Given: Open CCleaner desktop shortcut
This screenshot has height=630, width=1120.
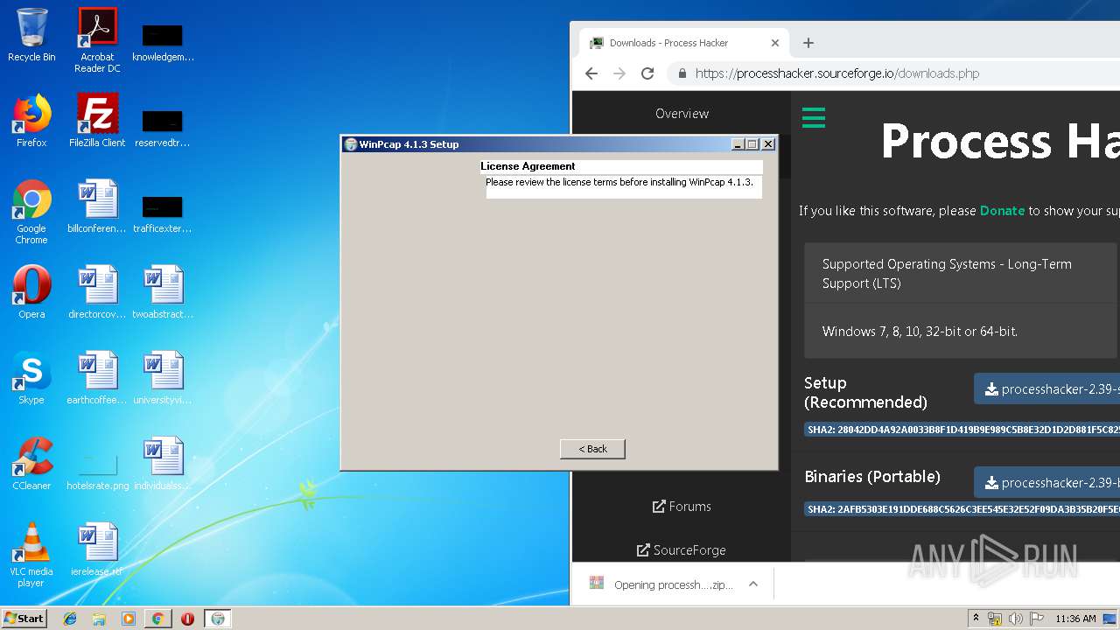Looking at the screenshot, I should click(x=31, y=464).
